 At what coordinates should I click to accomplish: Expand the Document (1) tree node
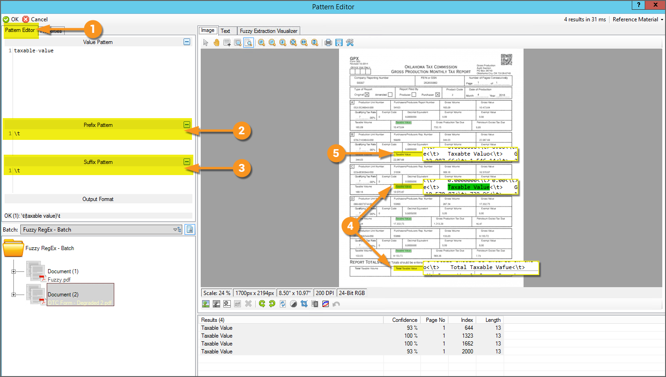point(14,271)
